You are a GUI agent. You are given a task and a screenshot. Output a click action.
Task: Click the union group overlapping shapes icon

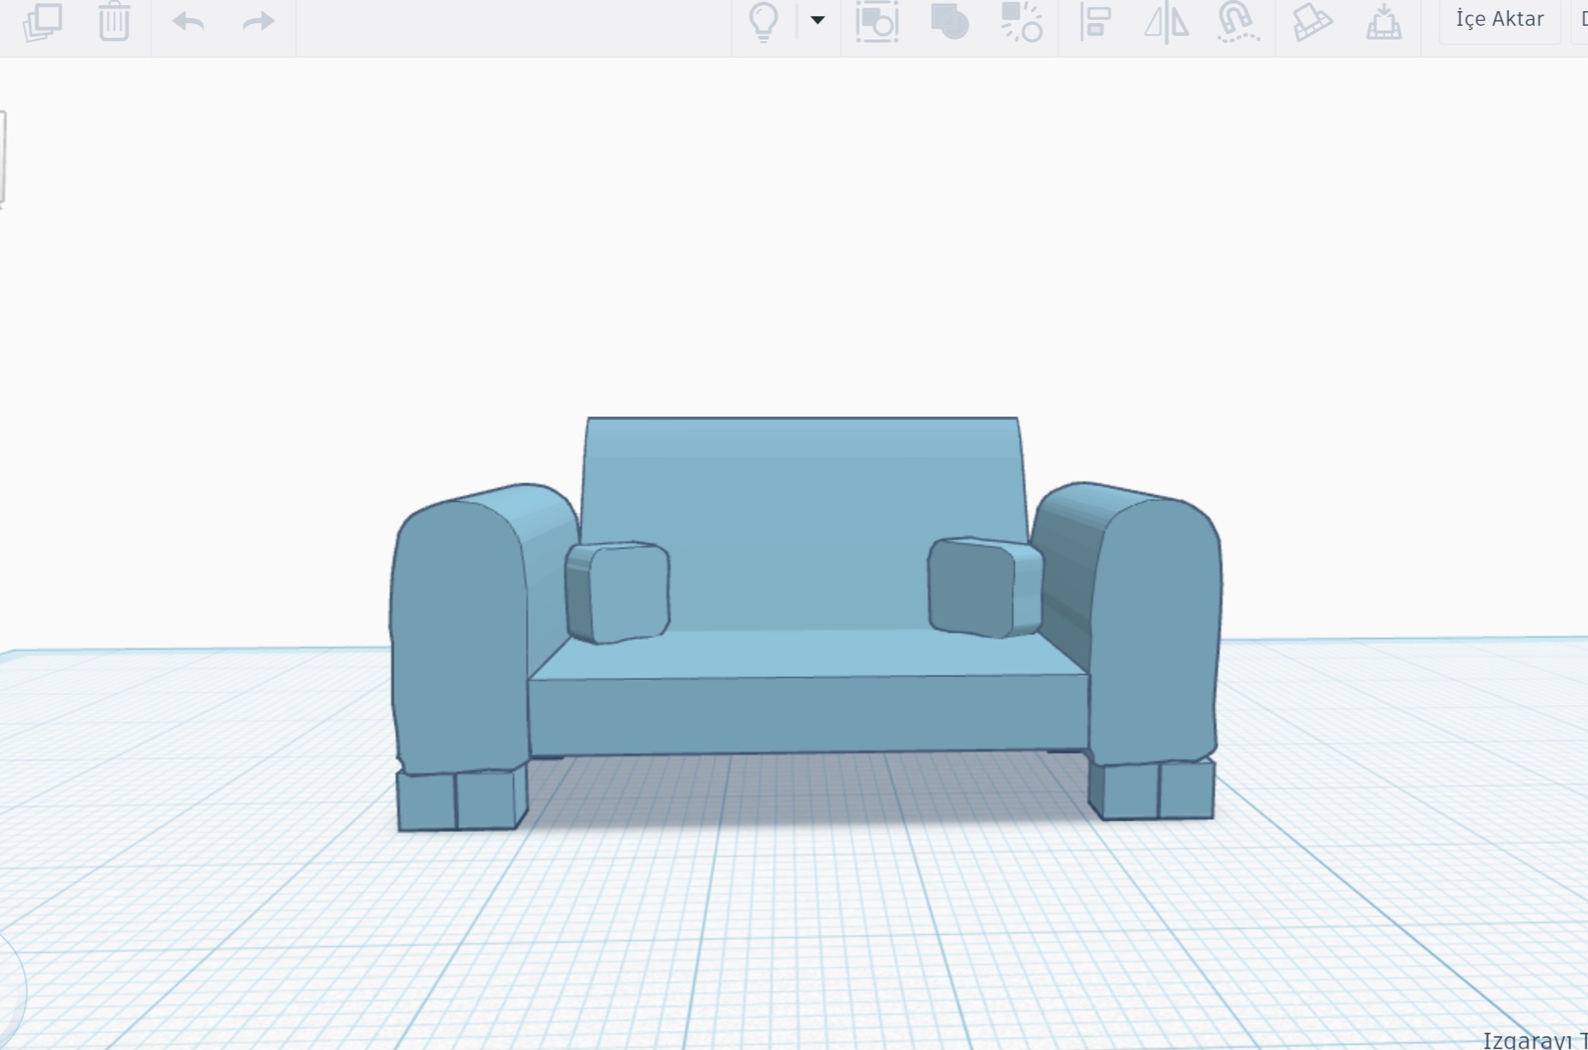tap(950, 21)
